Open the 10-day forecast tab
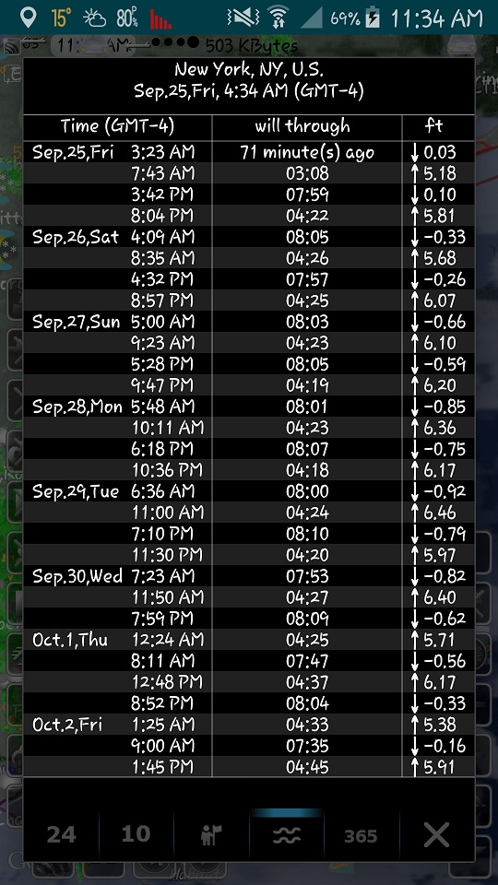Viewport: 498px width, 885px height. [136, 834]
